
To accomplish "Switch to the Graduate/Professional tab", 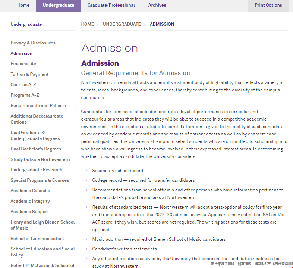I will (x=111, y=5).
